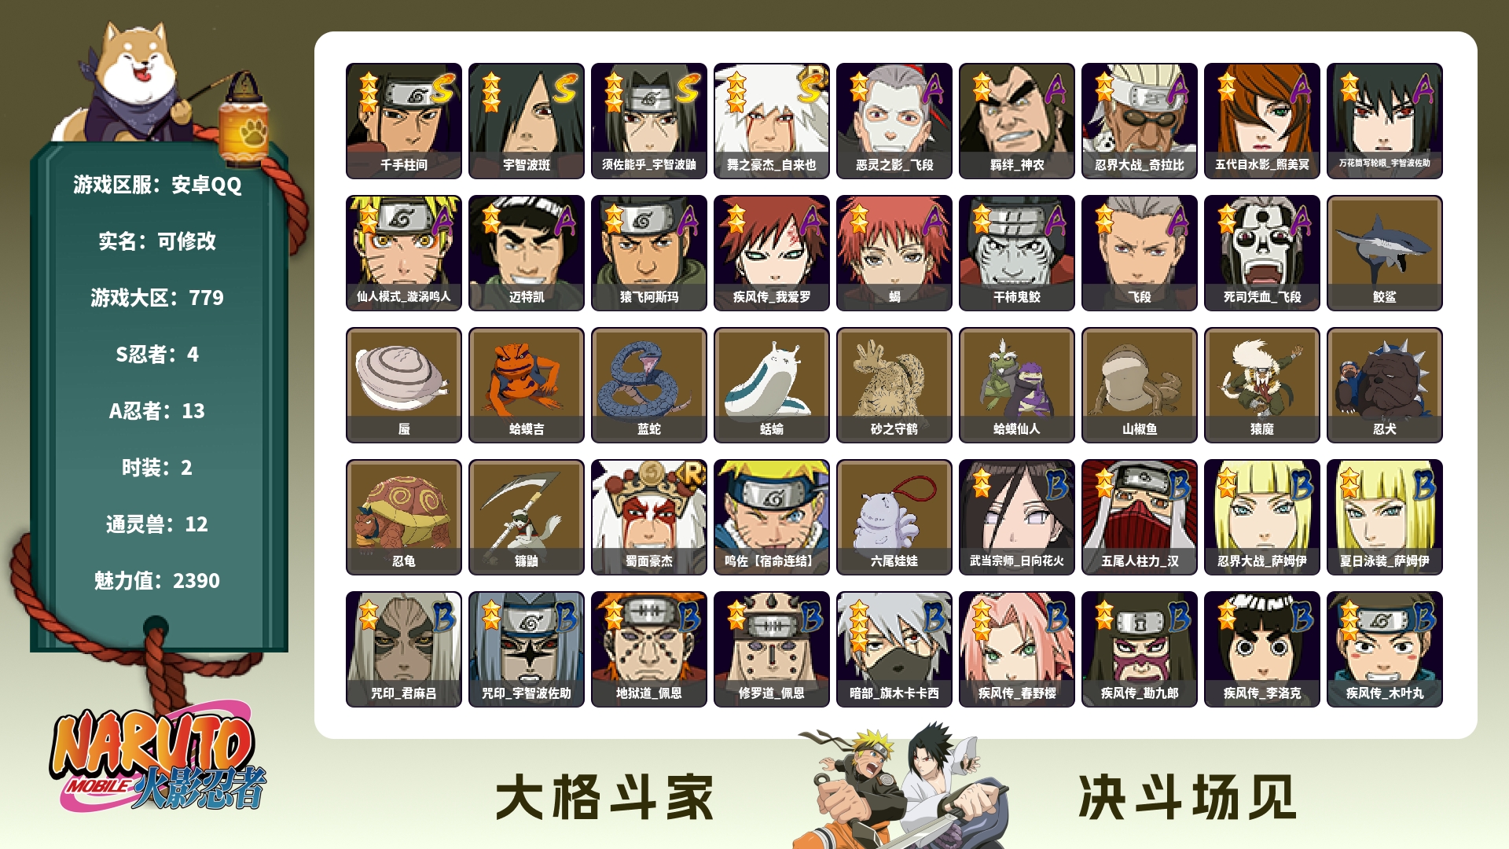Select the 蜀面豪杰 R-rank card
1509x849 pixels.
tap(649, 517)
